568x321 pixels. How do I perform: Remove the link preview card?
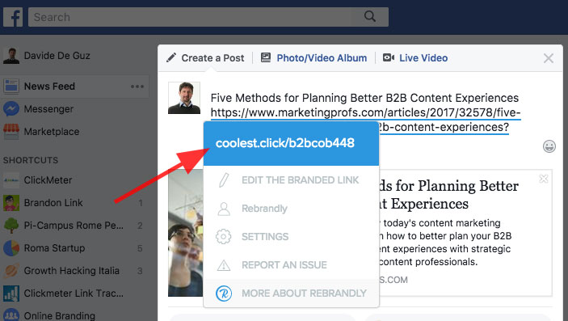click(544, 179)
